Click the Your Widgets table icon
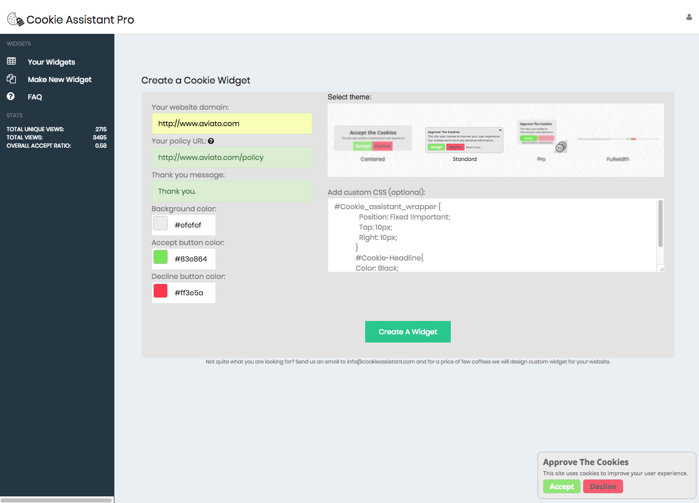 11,62
